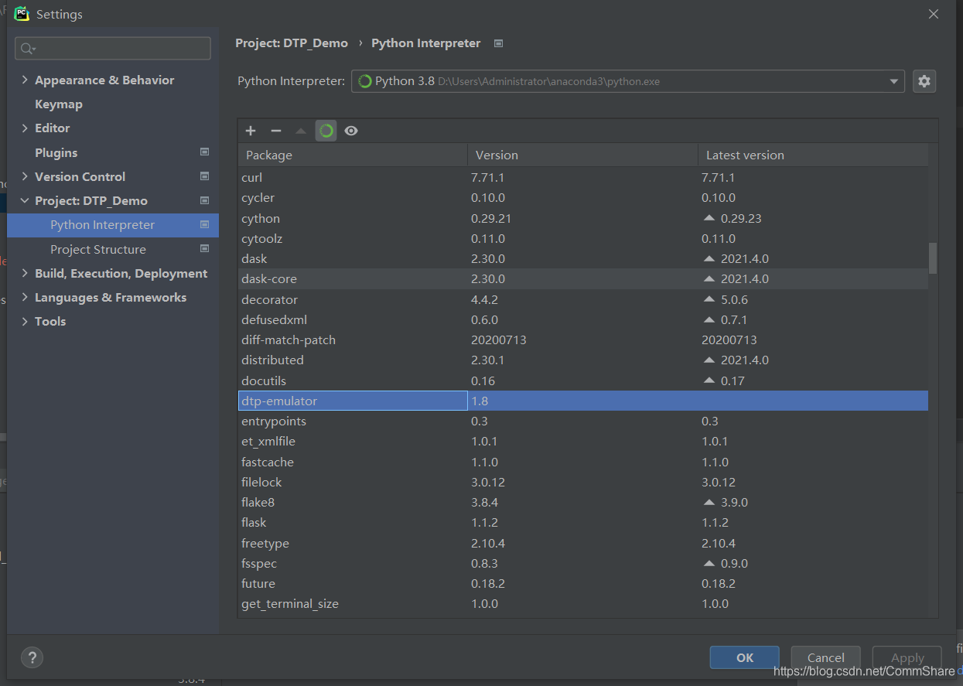Select the distributed package row

click(583, 360)
